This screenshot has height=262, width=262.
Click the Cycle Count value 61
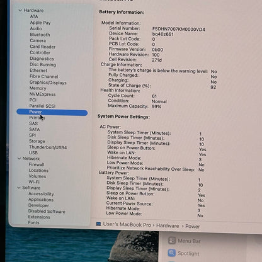[154, 96]
